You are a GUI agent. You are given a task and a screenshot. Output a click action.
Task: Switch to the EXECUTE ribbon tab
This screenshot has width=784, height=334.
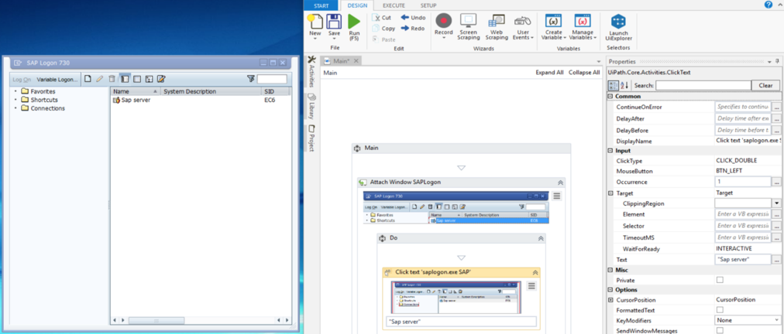pyautogui.click(x=394, y=5)
